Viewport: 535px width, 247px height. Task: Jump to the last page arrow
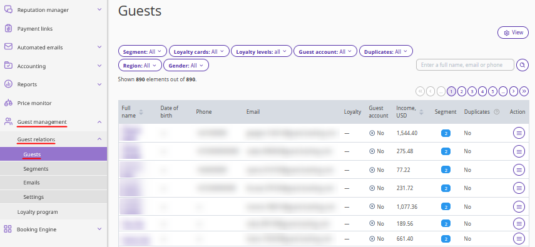[x=524, y=91]
